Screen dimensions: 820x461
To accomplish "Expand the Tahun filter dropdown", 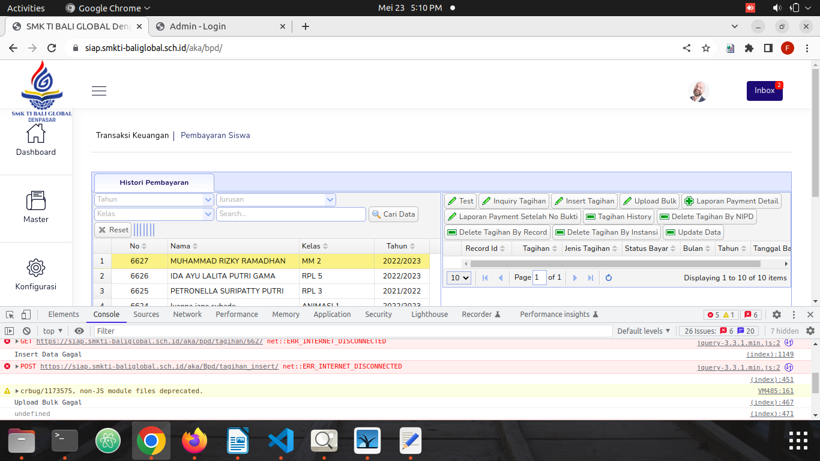I will (x=208, y=199).
